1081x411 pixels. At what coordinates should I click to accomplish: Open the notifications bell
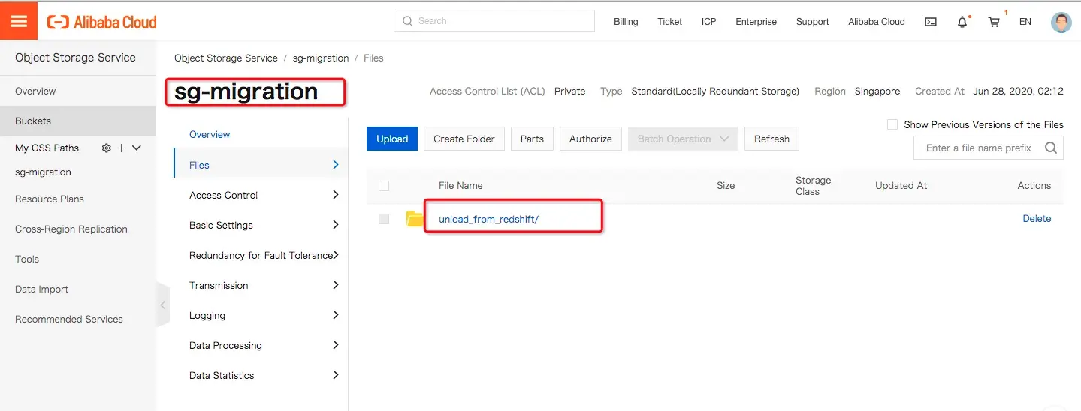click(x=962, y=22)
